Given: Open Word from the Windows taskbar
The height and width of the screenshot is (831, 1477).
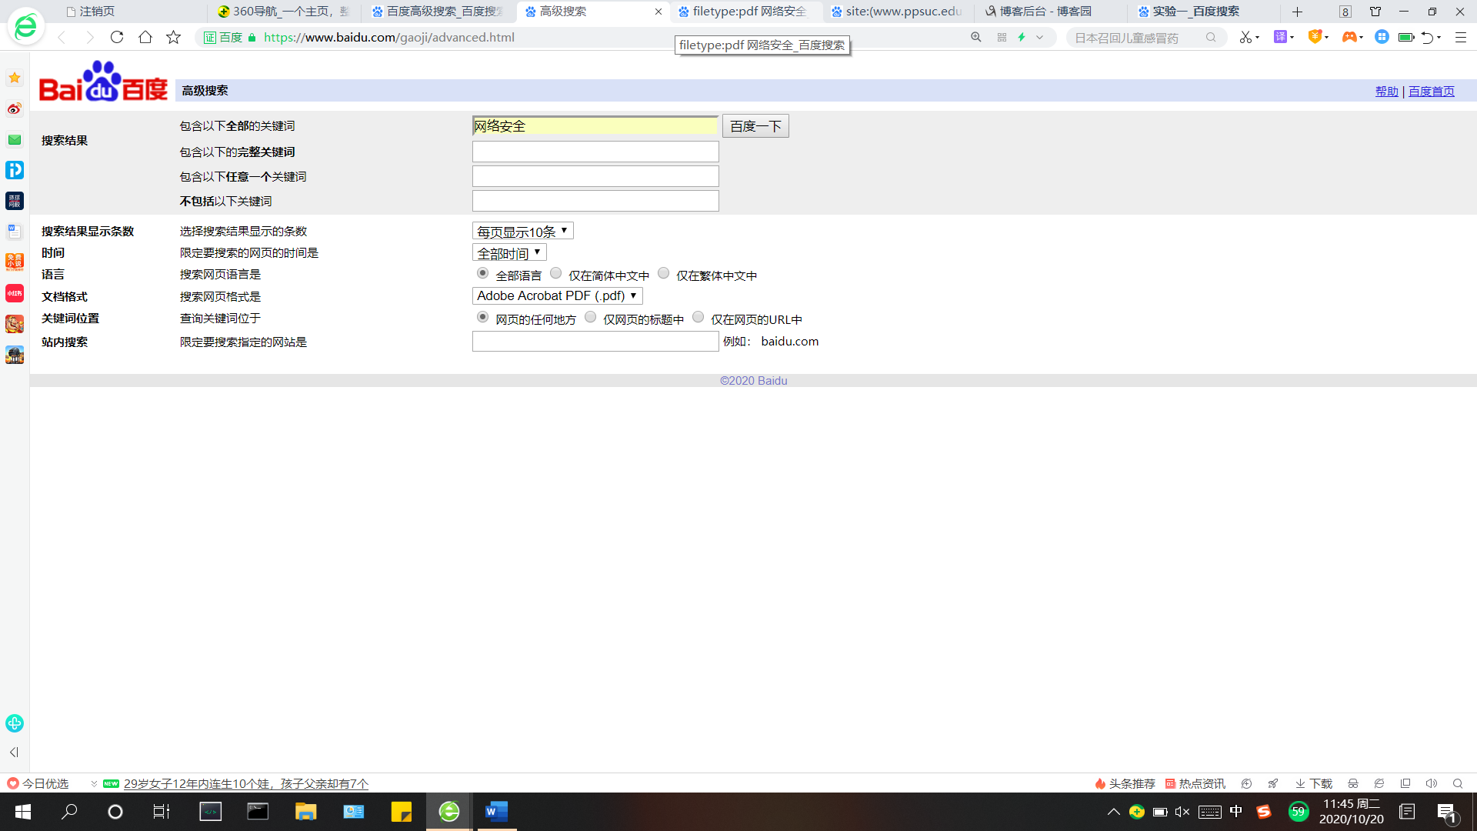Looking at the screenshot, I should pos(496,811).
